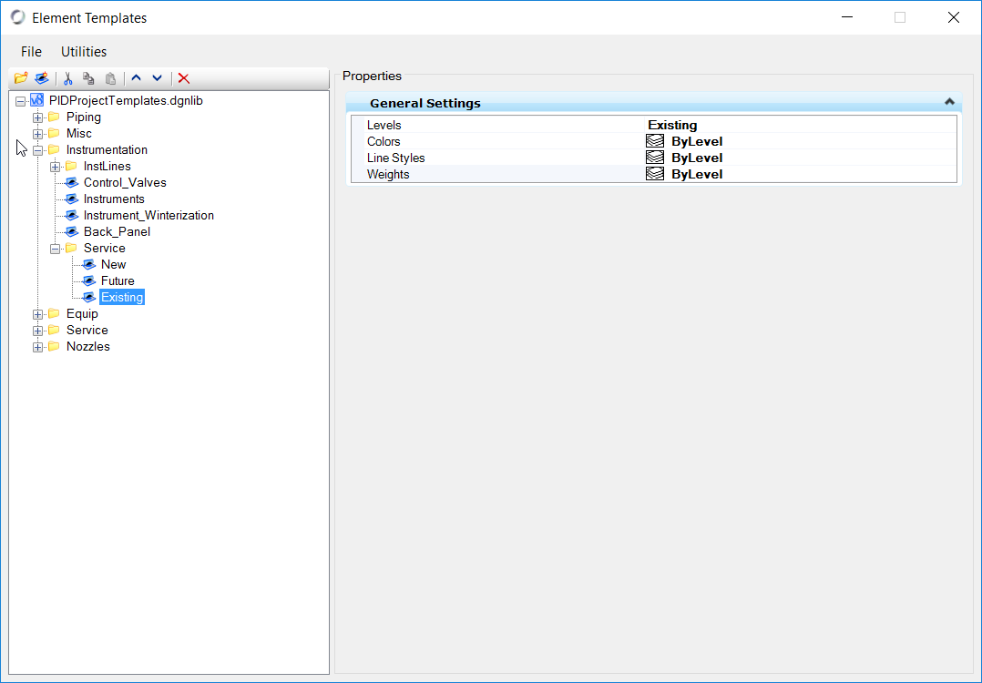The image size is (982, 683).
Task: Click the Copy icon in toolbar
Action: coord(88,78)
